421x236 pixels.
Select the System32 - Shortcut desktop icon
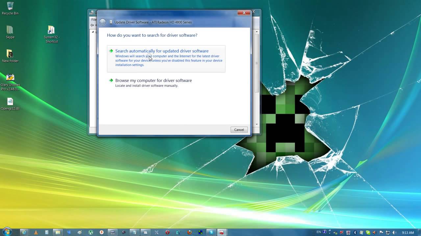point(52,34)
